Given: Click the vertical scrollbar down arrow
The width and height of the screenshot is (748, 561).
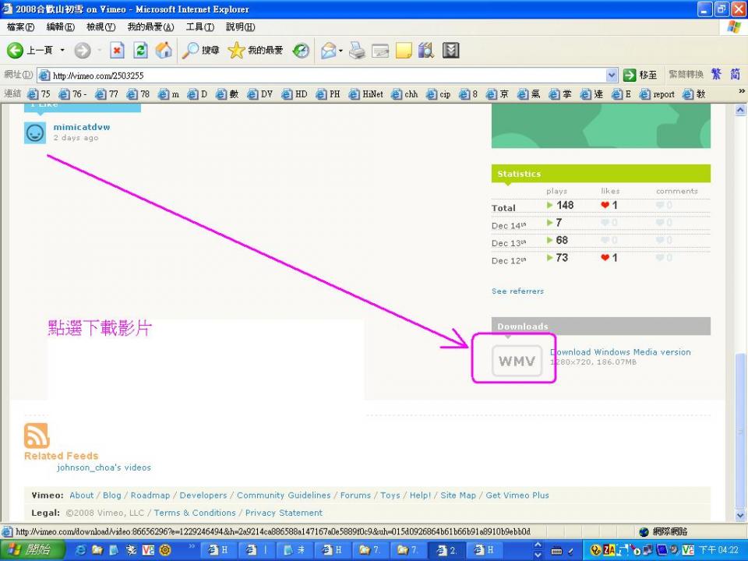Looking at the screenshot, I should (x=741, y=515).
